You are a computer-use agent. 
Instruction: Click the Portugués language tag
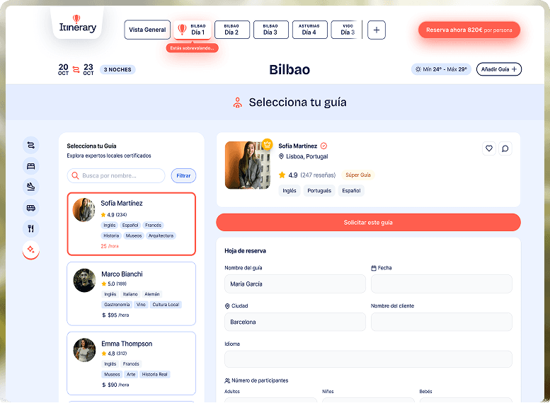pyautogui.click(x=319, y=191)
